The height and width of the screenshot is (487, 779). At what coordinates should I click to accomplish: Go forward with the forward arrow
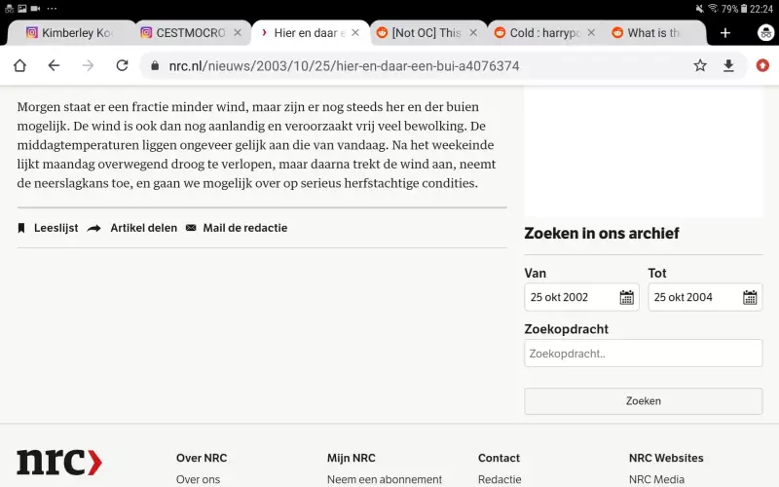click(88, 65)
